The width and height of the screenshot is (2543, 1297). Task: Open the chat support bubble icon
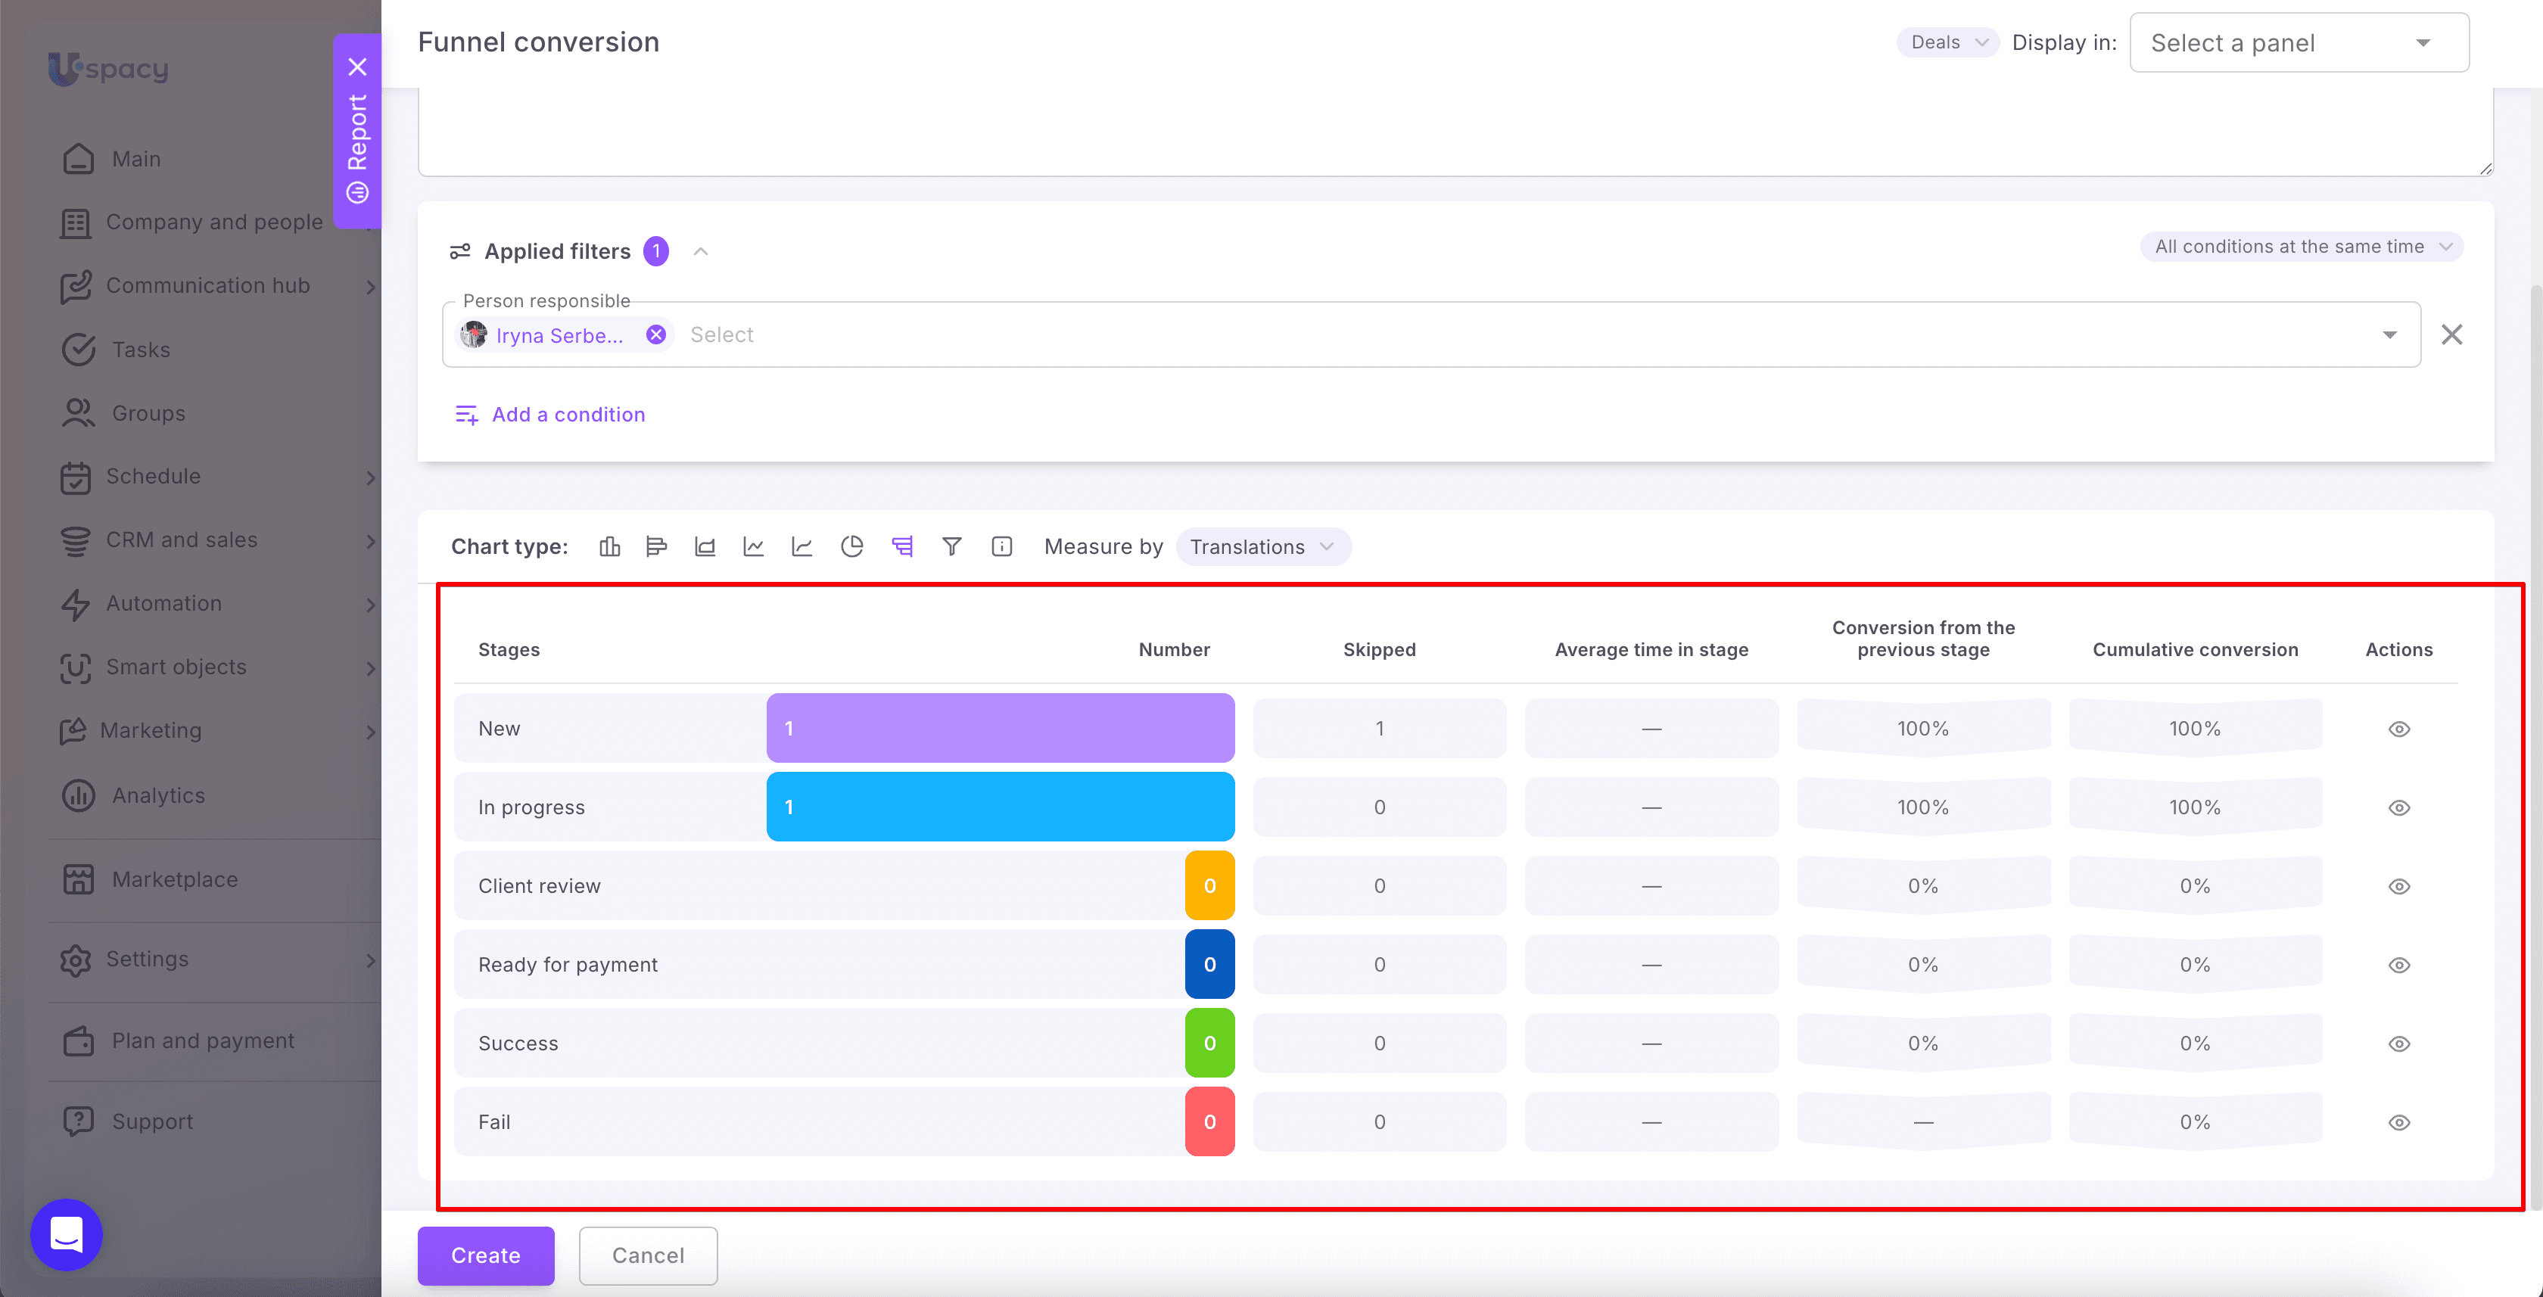pyautogui.click(x=66, y=1235)
